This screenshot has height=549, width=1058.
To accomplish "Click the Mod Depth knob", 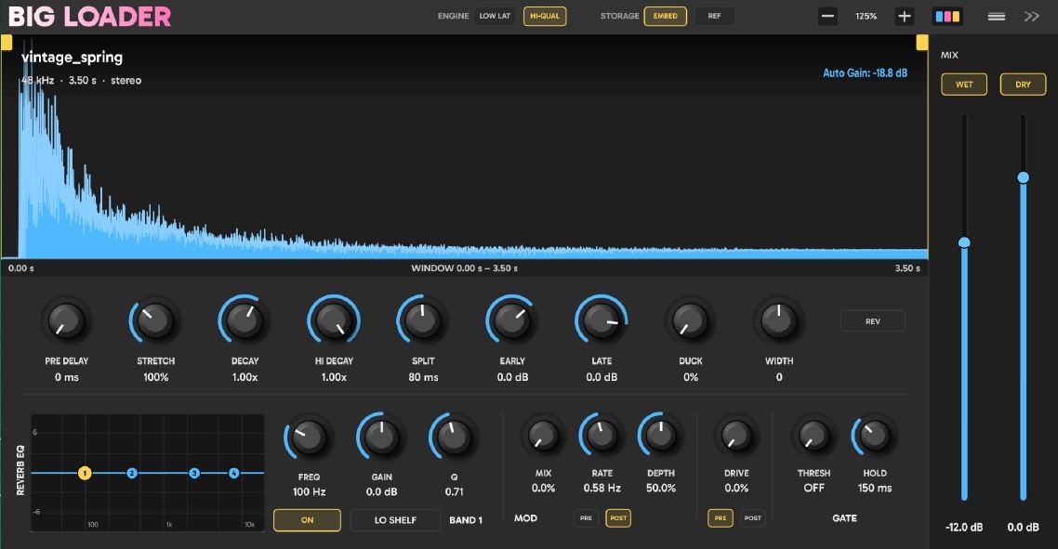I will pyautogui.click(x=661, y=435).
